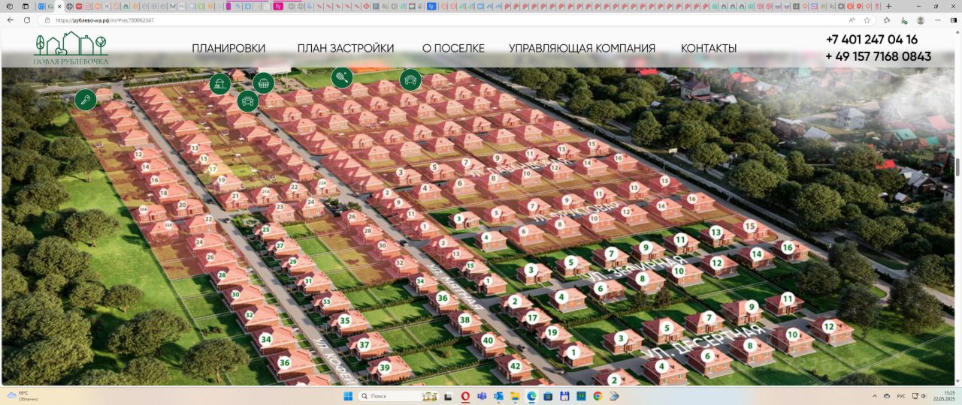
Task: Open the Контакты link
Action: pyautogui.click(x=709, y=48)
